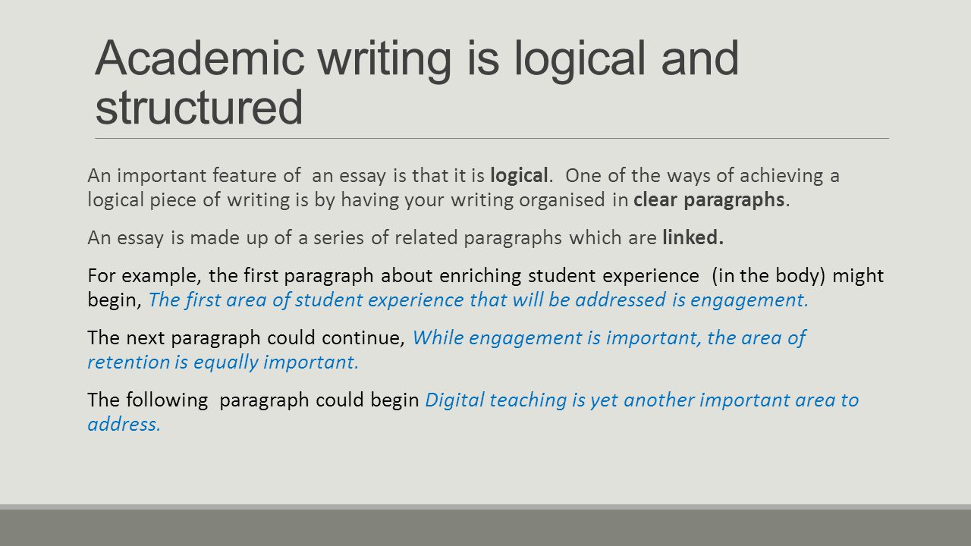The width and height of the screenshot is (971, 546).
Task: Click the text 'The next paragraph could continue'
Action: 248,337
